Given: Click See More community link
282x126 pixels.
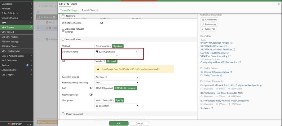Looking at the screenshot, I should 207,108.
